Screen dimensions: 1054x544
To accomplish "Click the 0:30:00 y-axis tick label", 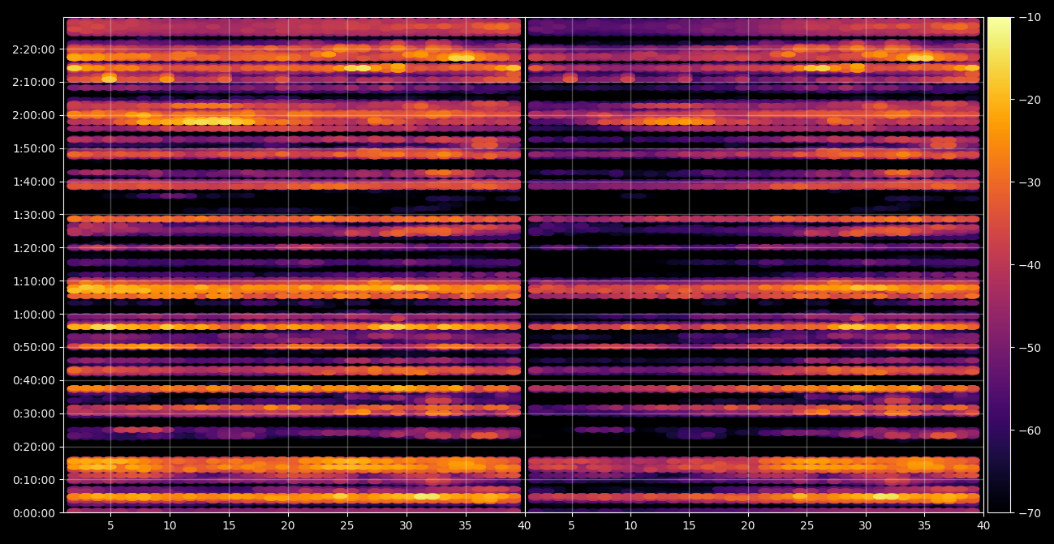I will (34, 413).
